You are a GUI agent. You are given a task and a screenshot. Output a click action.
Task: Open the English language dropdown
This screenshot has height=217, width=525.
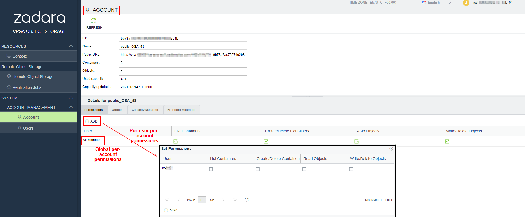pyautogui.click(x=449, y=3)
